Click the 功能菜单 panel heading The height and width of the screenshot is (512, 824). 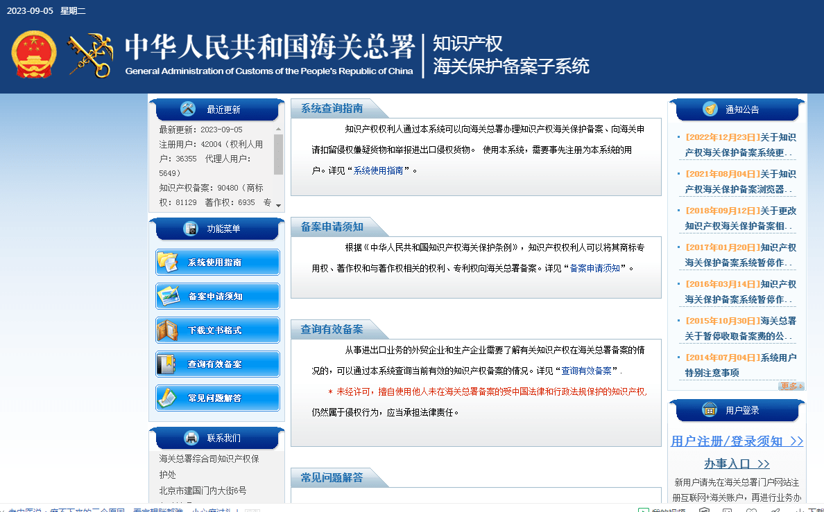tap(223, 229)
